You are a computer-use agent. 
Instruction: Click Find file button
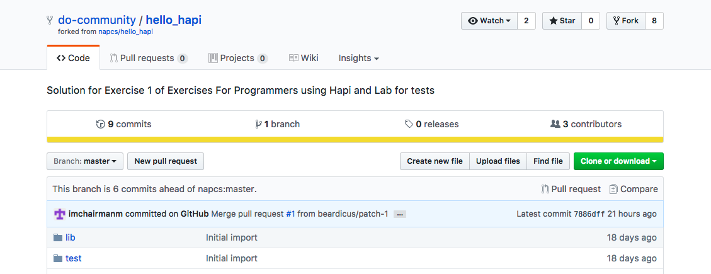tap(549, 161)
